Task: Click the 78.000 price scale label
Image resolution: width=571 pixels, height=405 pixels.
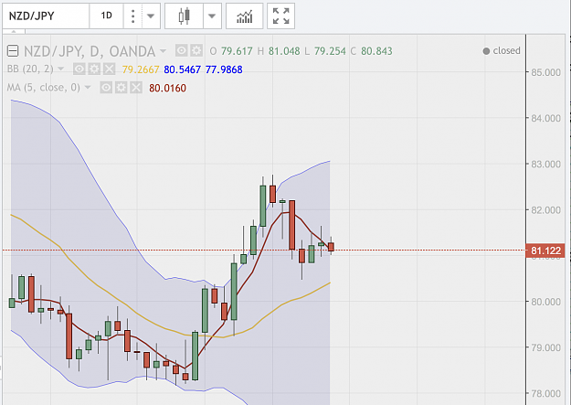Action: (545, 394)
